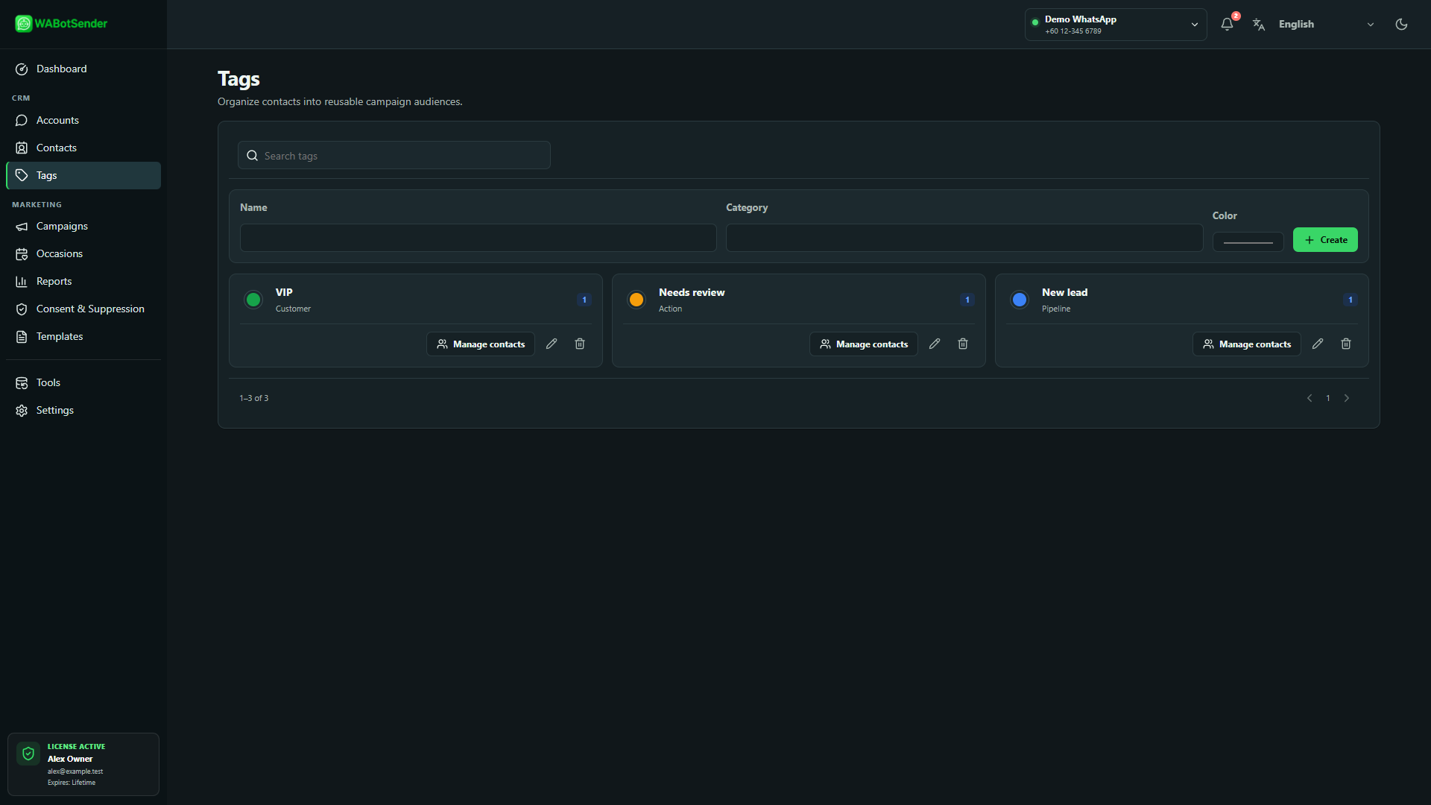Image resolution: width=1431 pixels, height=805 pixels.
Task: Click the blue New lead color dot
Action: pos(1020,300)
